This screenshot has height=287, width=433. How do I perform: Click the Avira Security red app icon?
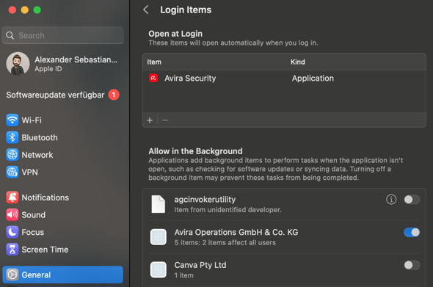(x=153, y=78)
